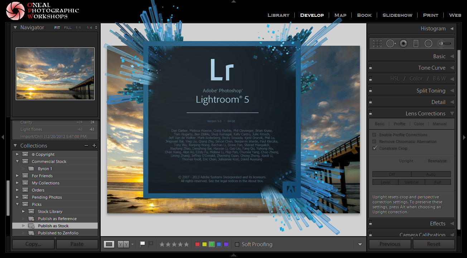The height and width of the screenshot is (258, 467).
Task: Click the Publish as Reference smart collection icon
Action: [x=31, y=219]
